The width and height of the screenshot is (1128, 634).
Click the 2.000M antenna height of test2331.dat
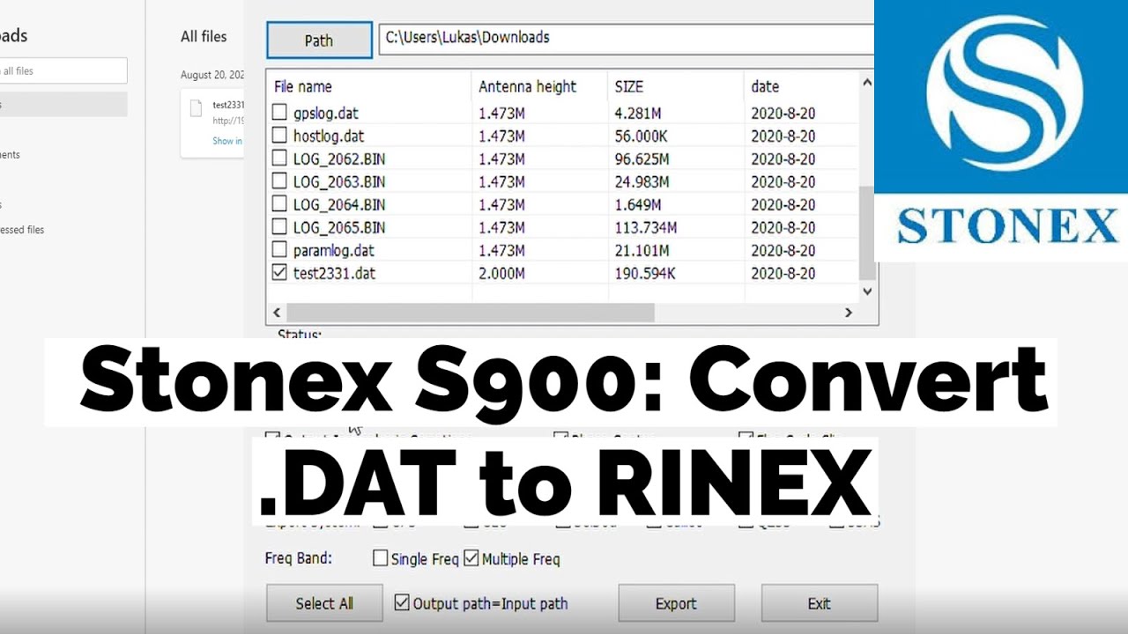point(501,273)
